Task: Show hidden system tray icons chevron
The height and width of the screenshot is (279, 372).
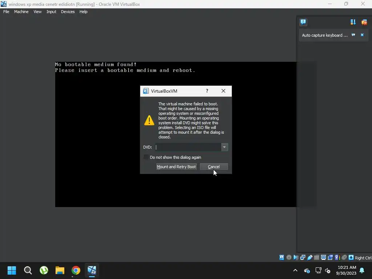Action: click(x=295, y=270)
